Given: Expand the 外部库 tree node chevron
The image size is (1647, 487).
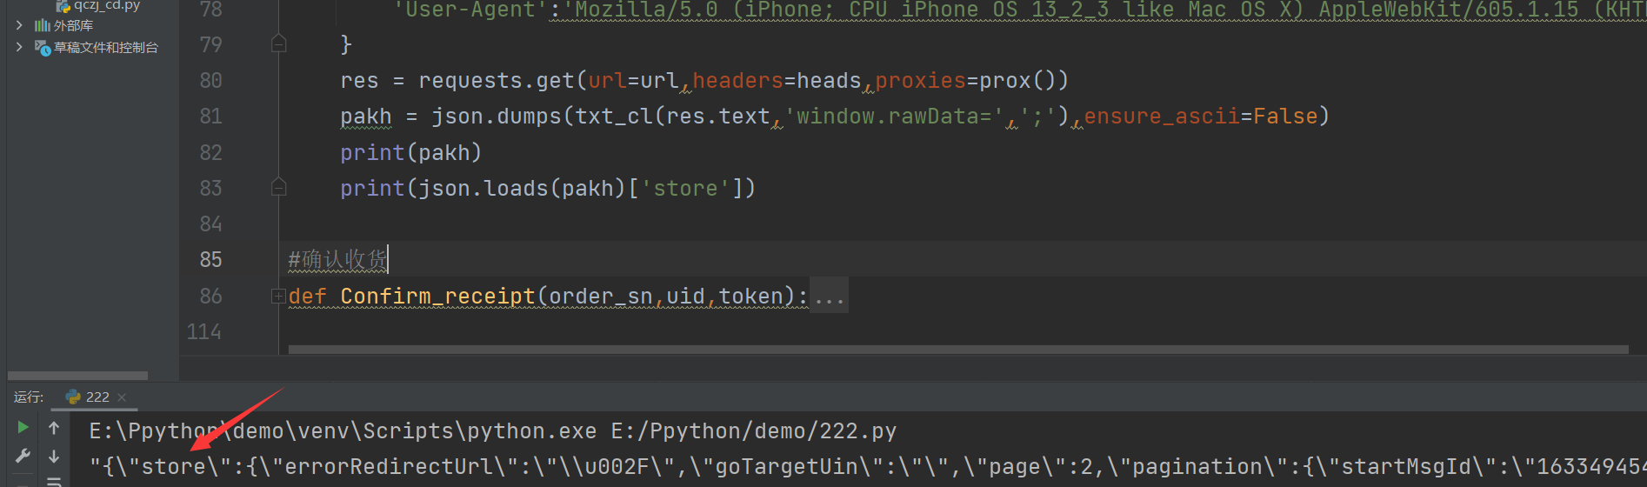Looking at the screenshot, I should pos(19,25).
